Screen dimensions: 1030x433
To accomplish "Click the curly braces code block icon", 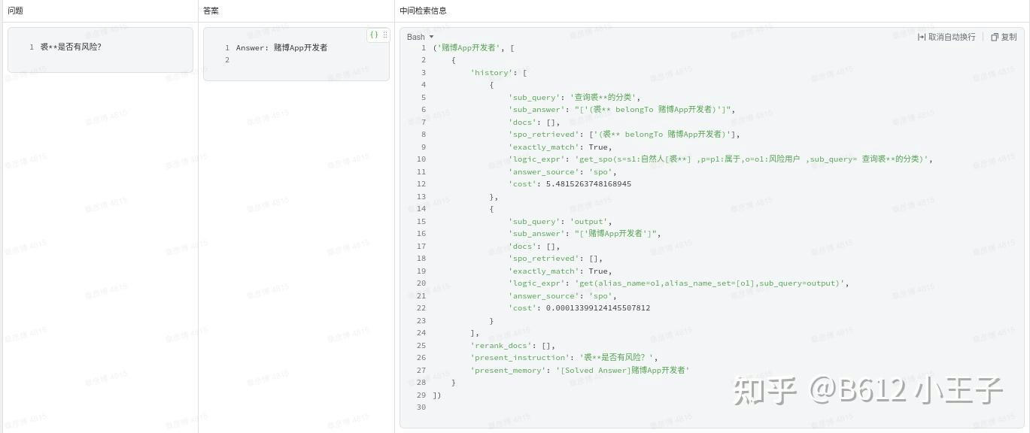I will [374, 35].
